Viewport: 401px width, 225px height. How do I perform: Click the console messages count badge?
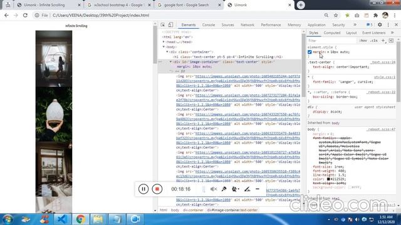[369, 25]
